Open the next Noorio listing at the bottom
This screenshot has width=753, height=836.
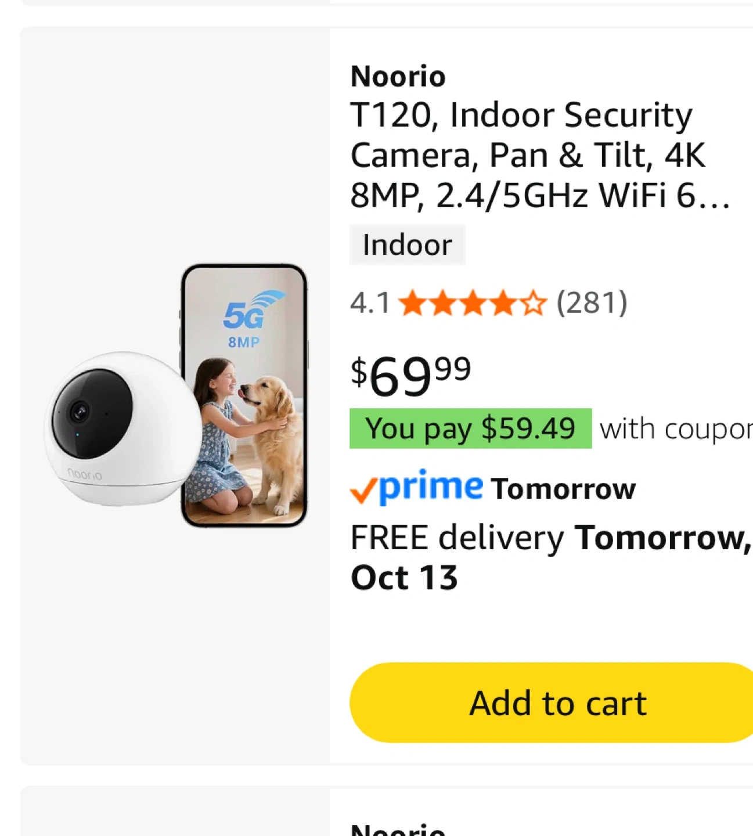point(398,828)
